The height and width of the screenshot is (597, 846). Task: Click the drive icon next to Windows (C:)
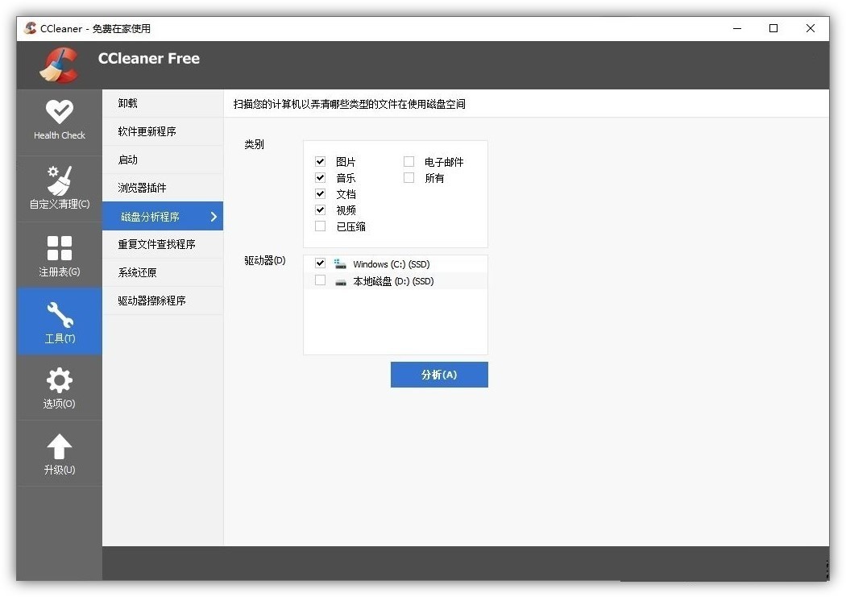(340, 263)
